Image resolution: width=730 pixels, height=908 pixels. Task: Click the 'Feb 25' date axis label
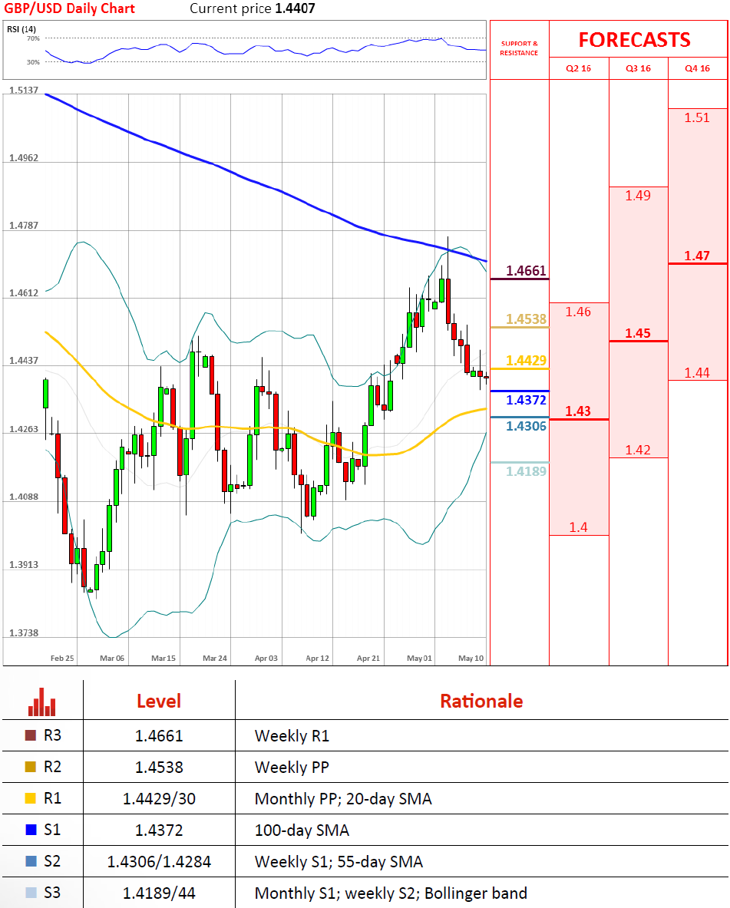[62, 658]
